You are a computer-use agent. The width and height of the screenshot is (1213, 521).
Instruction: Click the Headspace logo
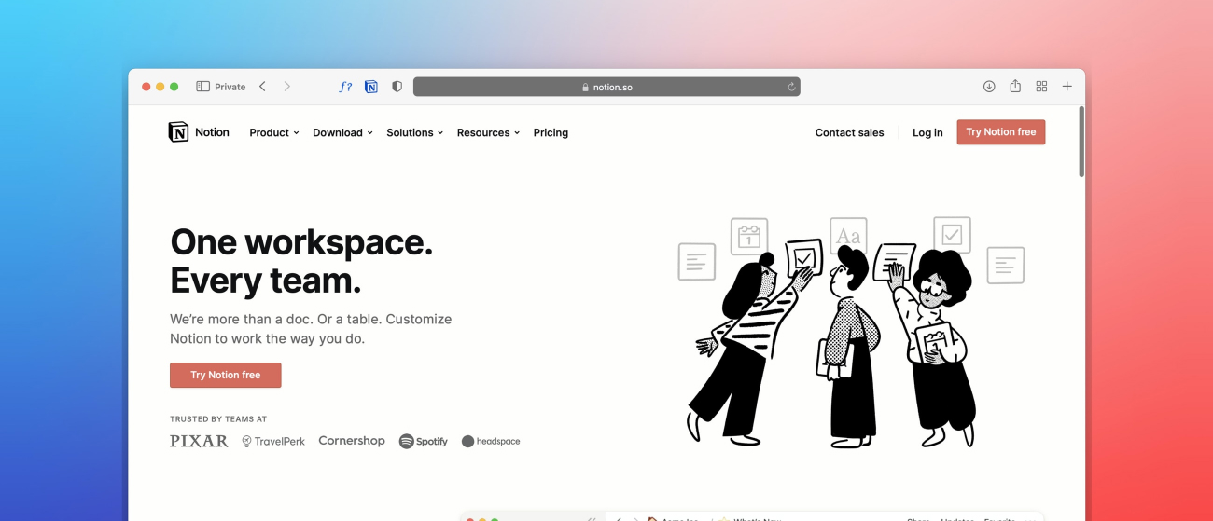[491, 441]
